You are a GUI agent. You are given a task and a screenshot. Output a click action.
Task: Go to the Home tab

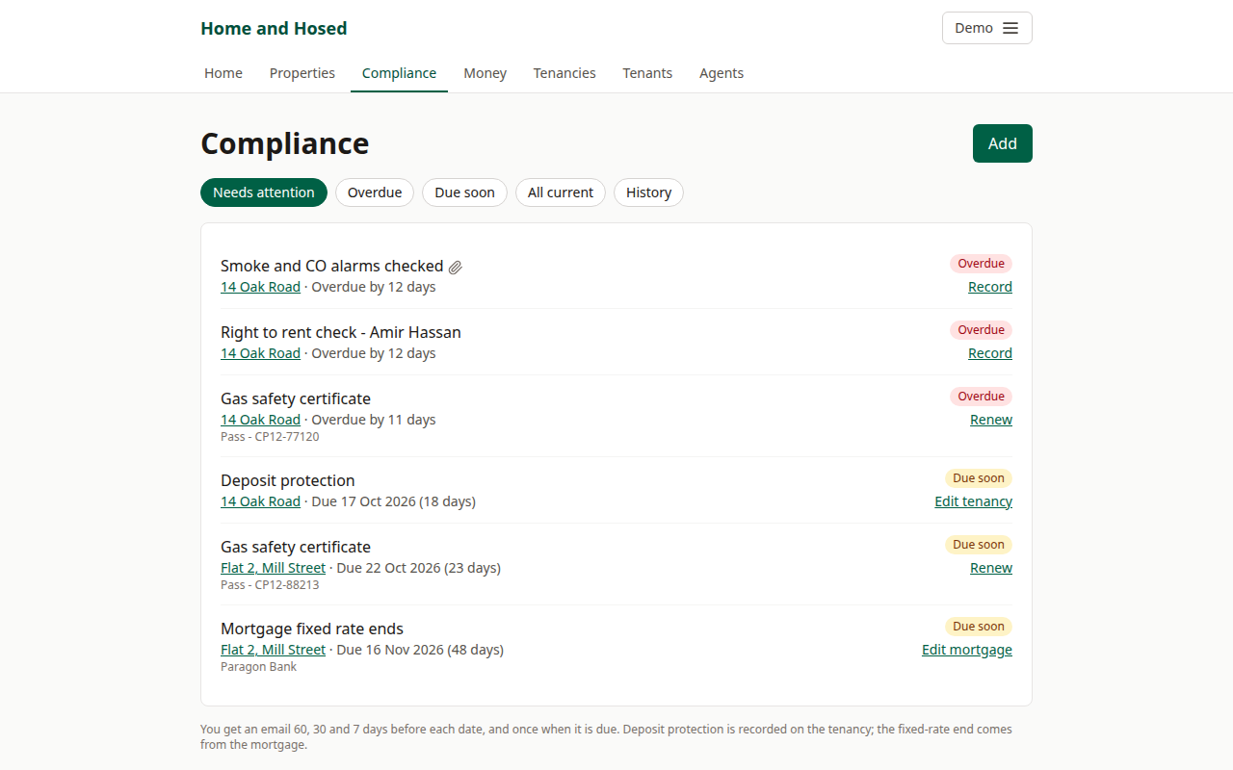[x=223, y=73]
